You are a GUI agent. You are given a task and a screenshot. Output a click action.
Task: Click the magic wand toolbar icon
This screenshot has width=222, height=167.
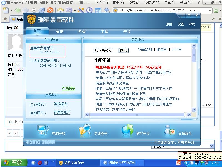pos(81,10)
